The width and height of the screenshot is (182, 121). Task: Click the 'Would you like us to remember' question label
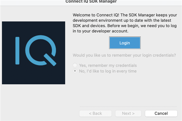(x=124, y=55)
